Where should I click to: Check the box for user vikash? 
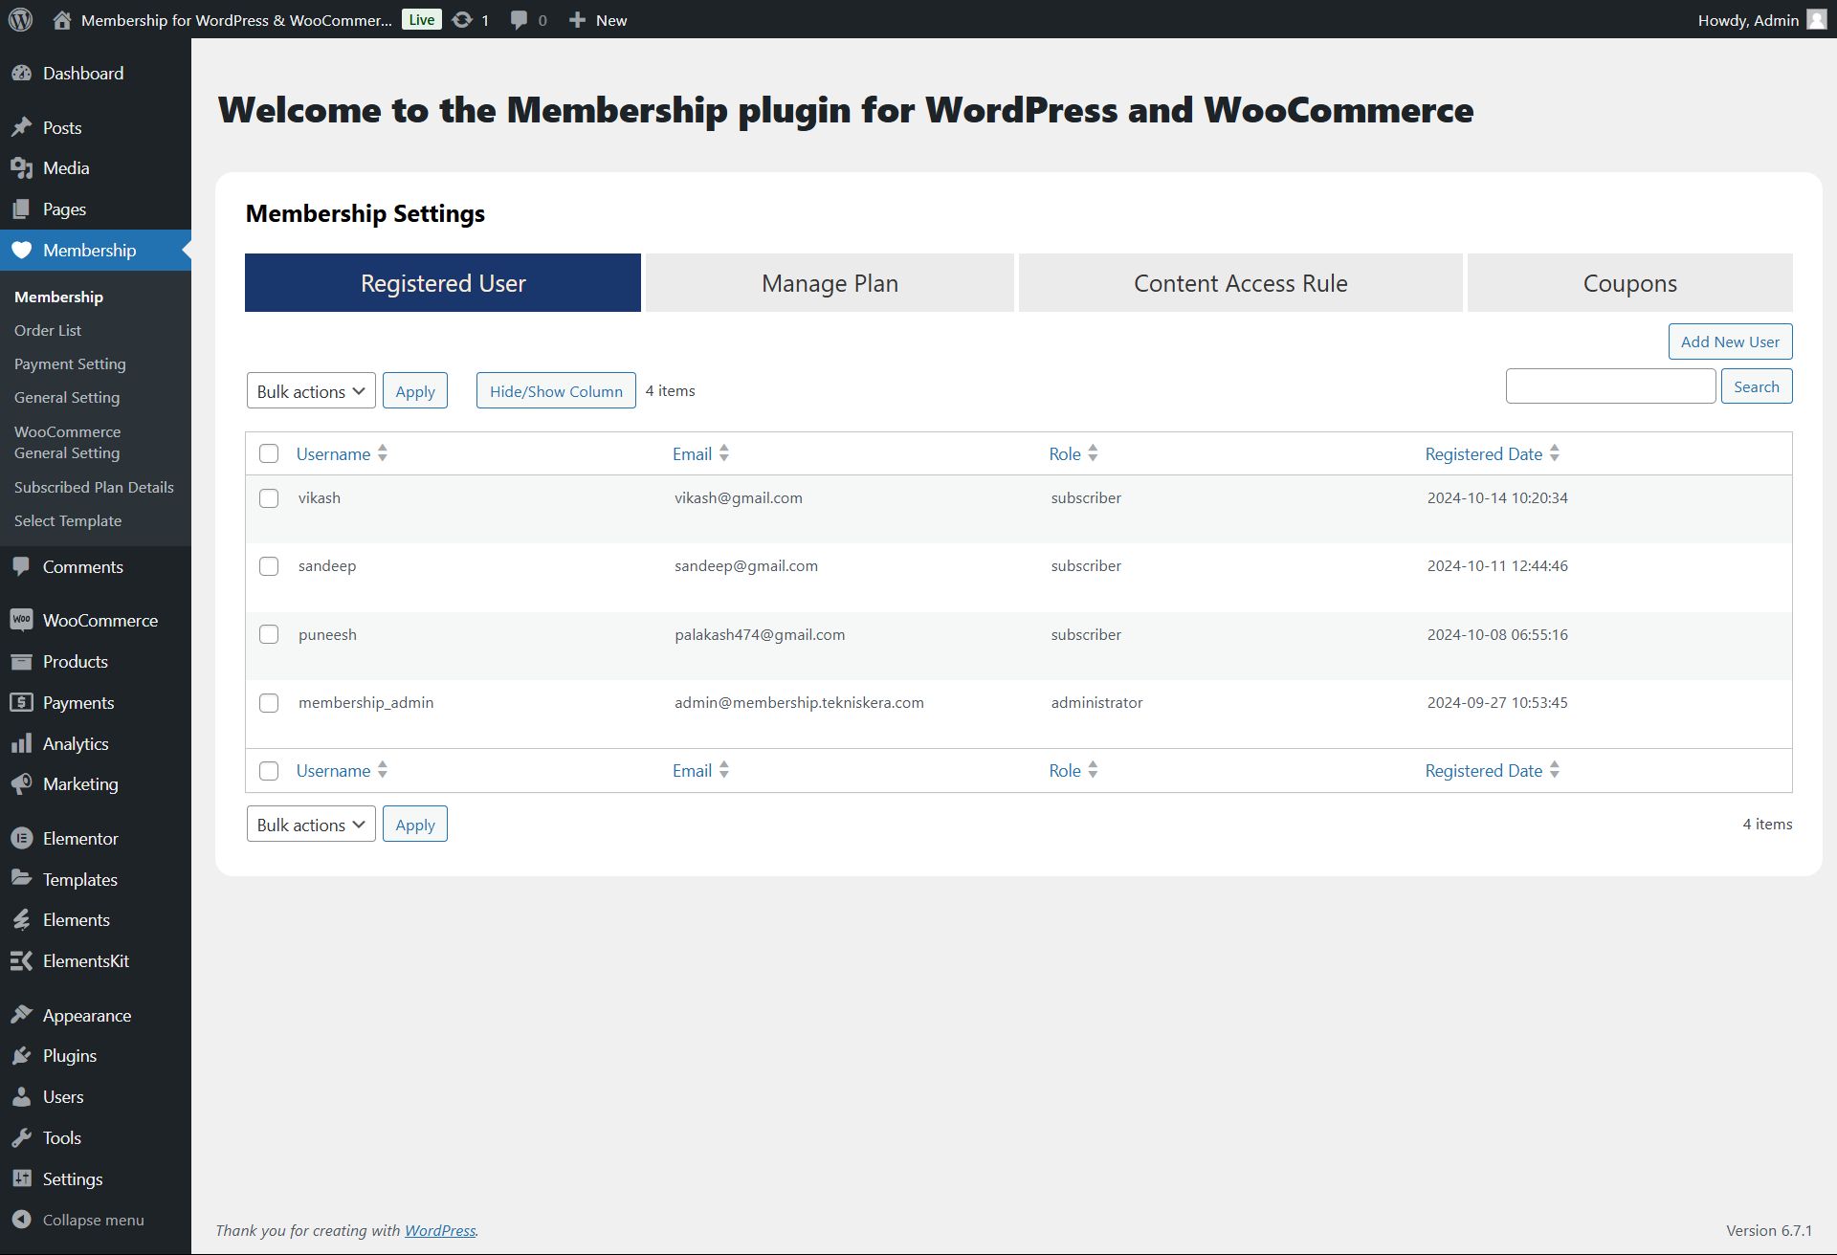click(269, 498)
